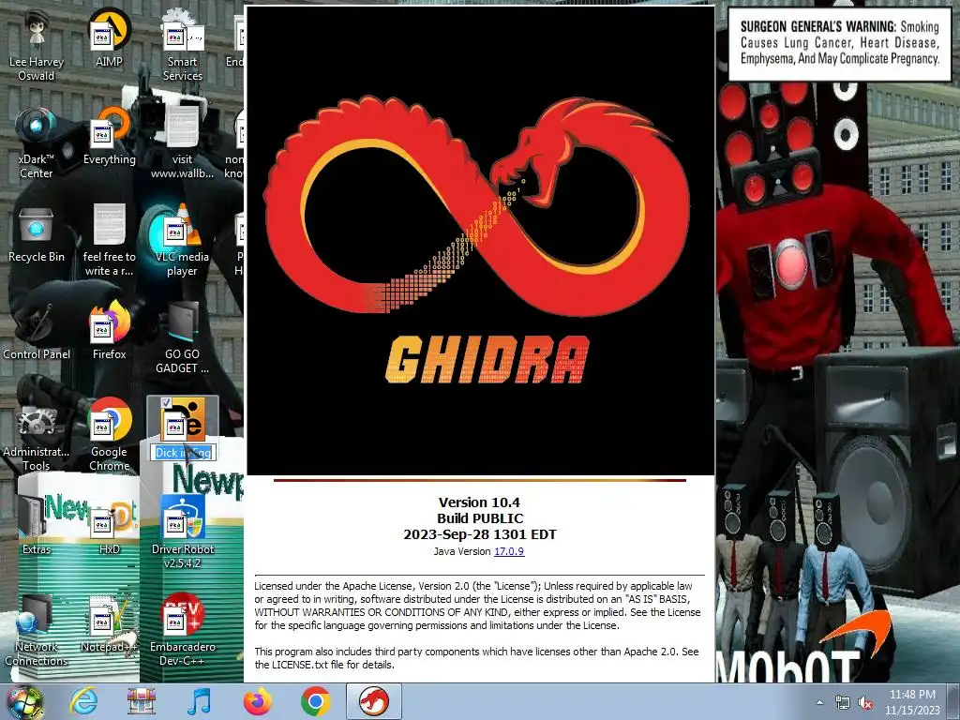
Task: Launch Google Chrome from the taskbar
Action: (x=315, y=701)
